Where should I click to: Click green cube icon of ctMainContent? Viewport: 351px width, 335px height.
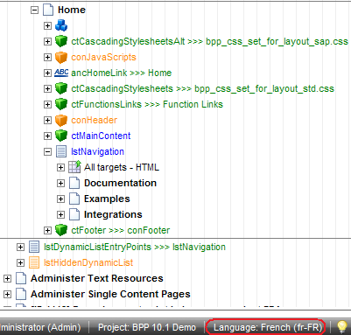pos(61,136)
